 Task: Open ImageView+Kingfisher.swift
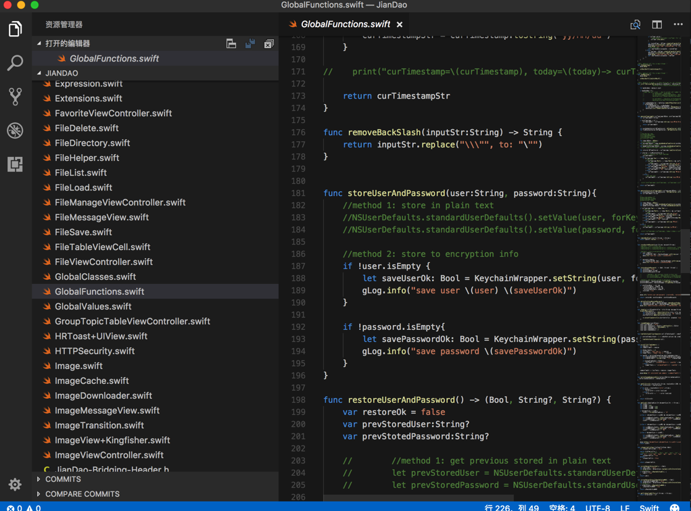click(155, 440)
